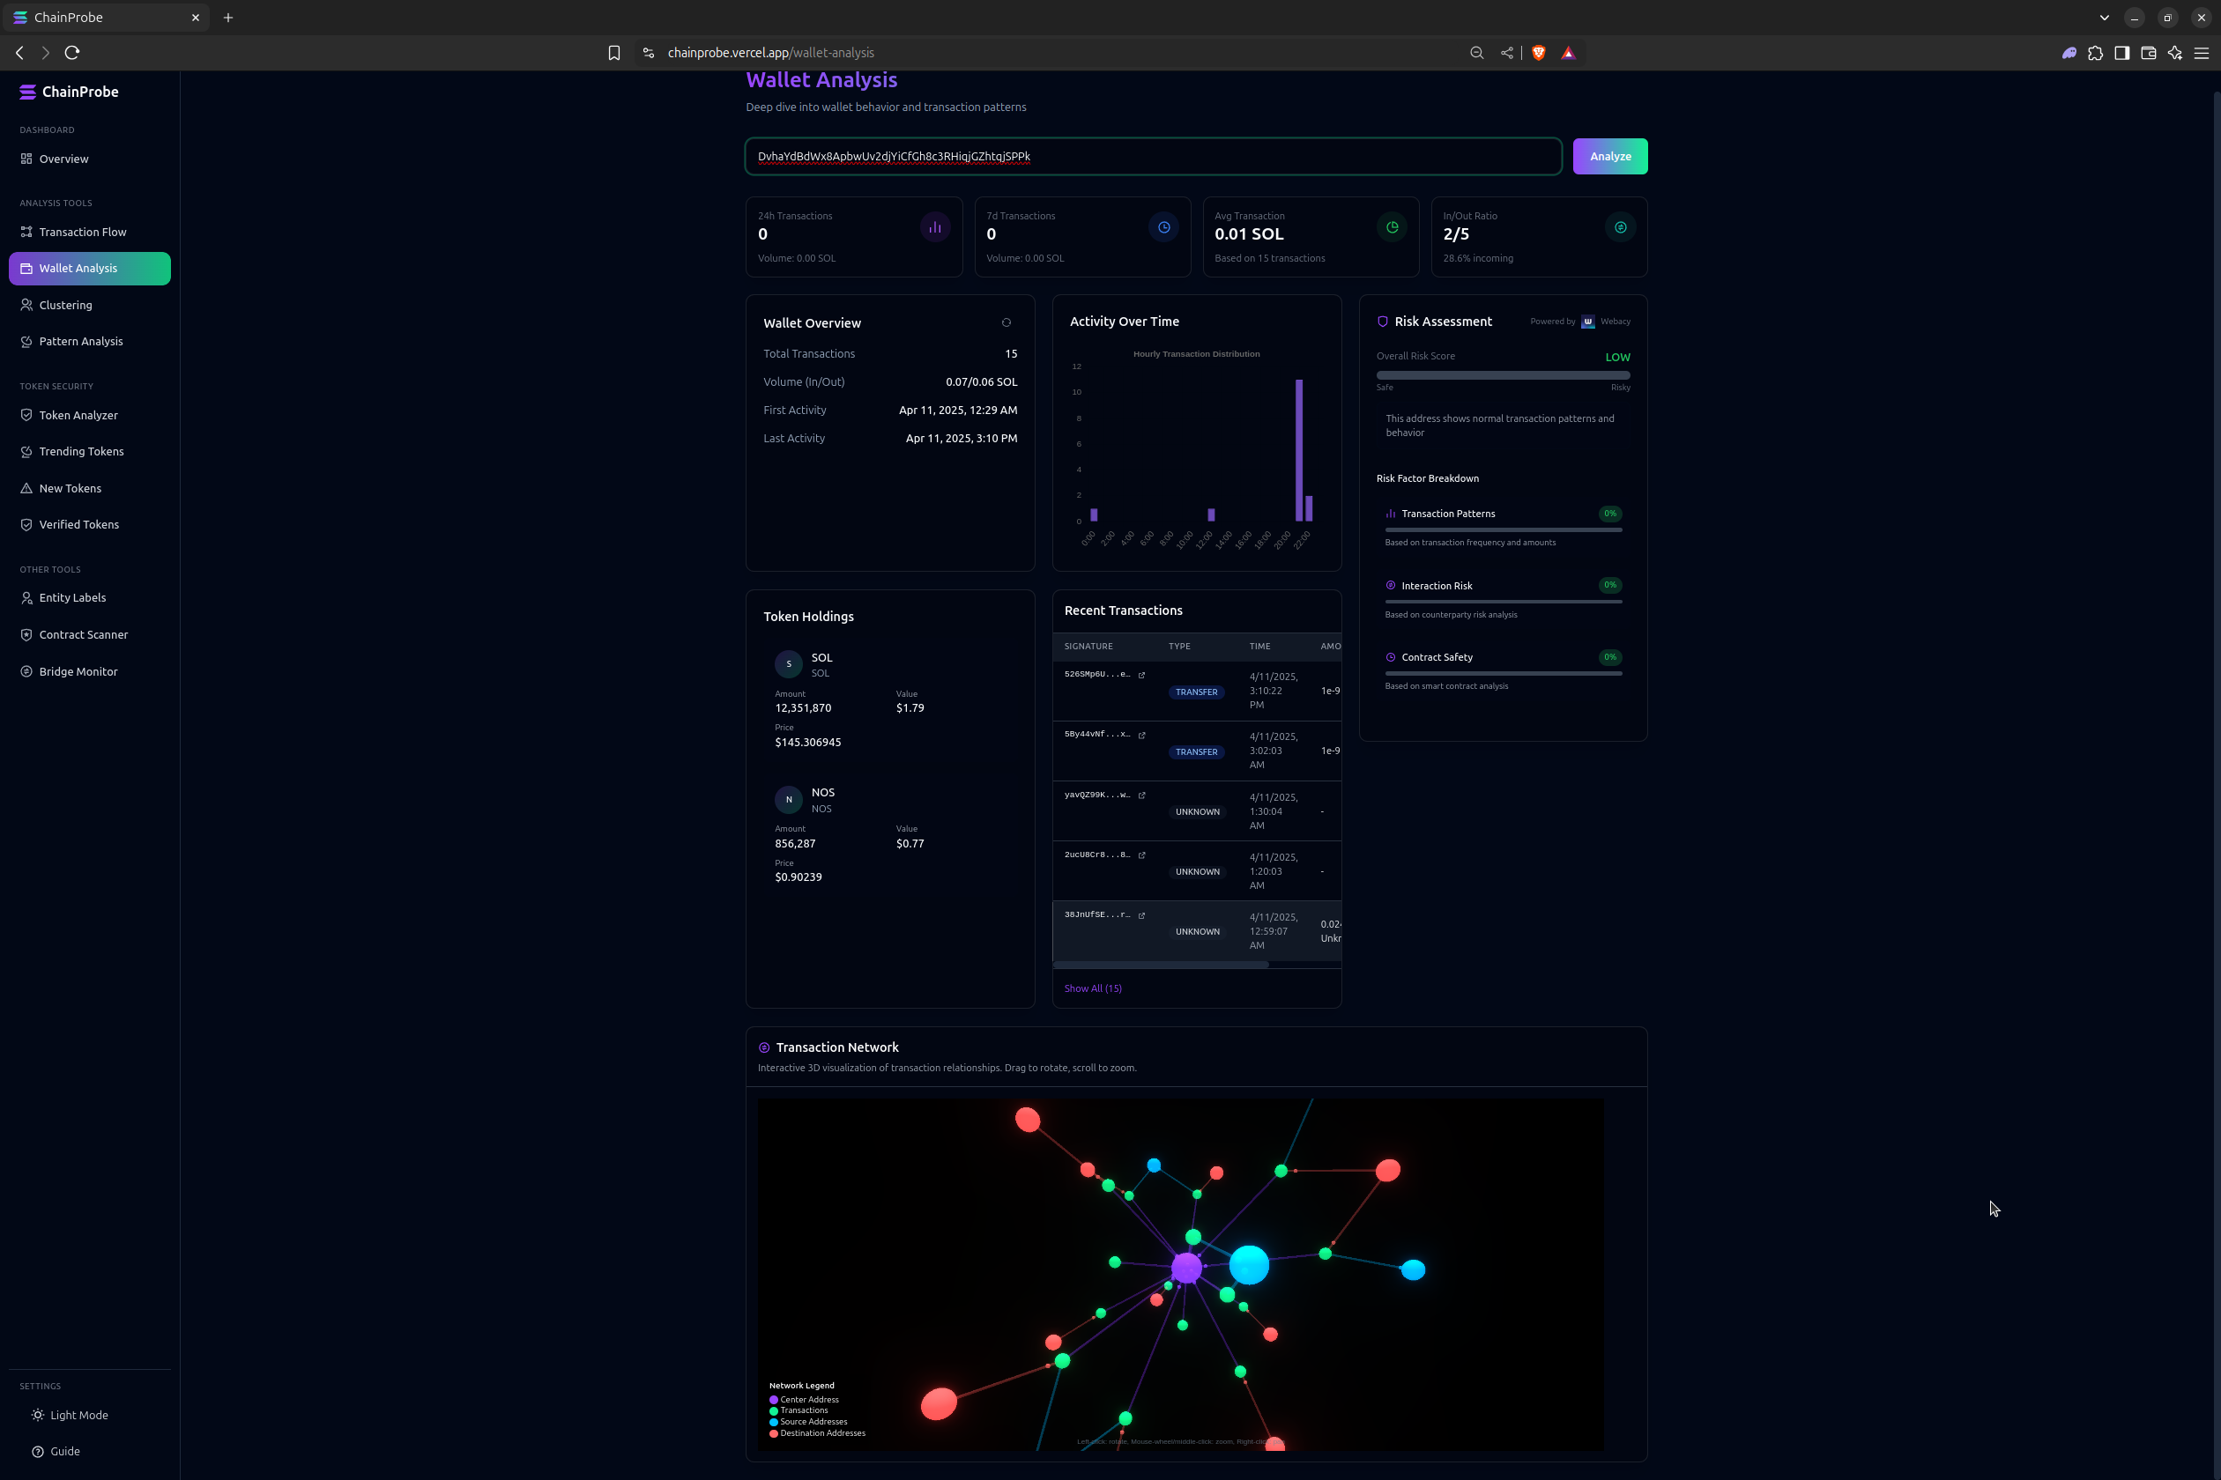This screenshot has width=2221, height=1480.
Task: Click the purple center address node
Action: [x=1187, y=1268]
